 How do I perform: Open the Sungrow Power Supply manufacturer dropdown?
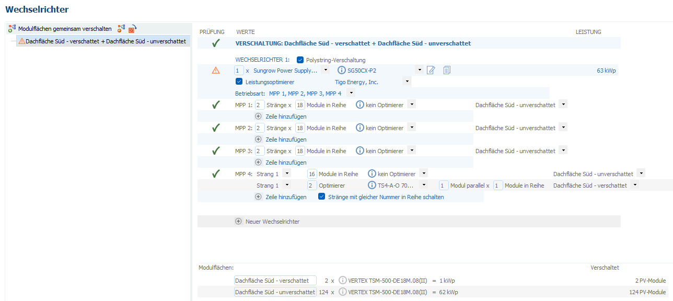coord(325,70)
